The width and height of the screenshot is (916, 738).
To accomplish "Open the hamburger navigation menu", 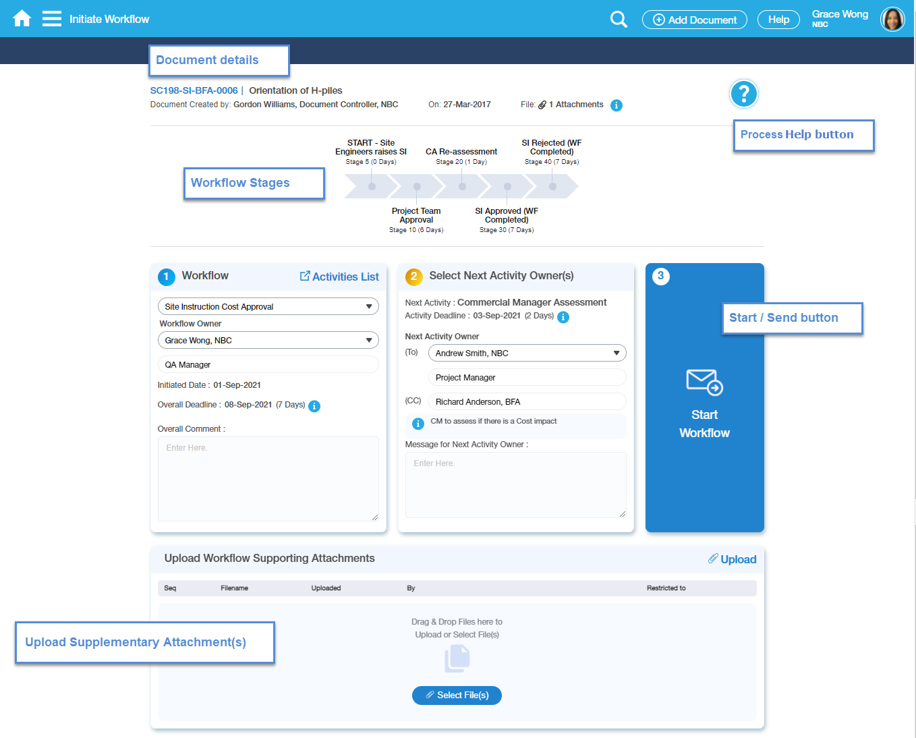I will point(52,18).
